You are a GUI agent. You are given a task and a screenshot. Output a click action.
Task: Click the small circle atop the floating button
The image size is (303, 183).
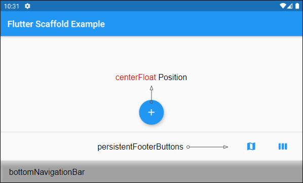tap(151, 102)
